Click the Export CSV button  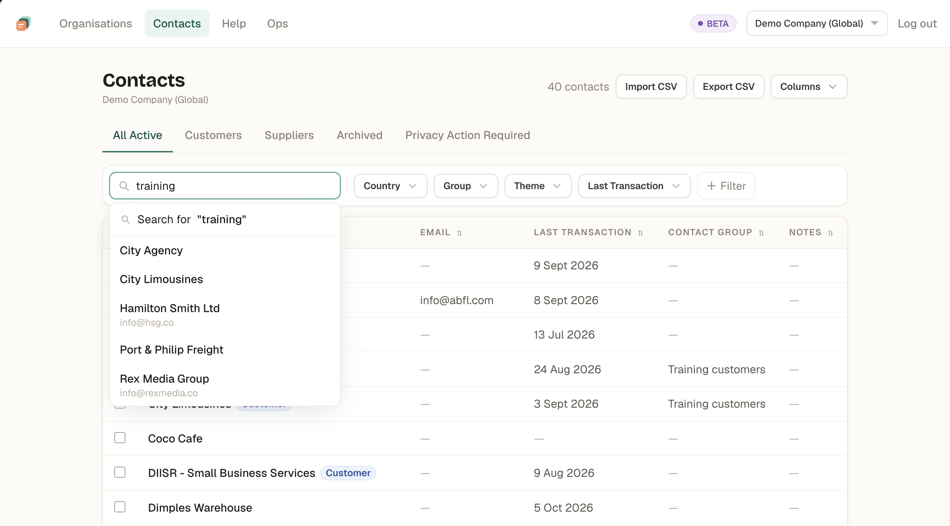728,87
